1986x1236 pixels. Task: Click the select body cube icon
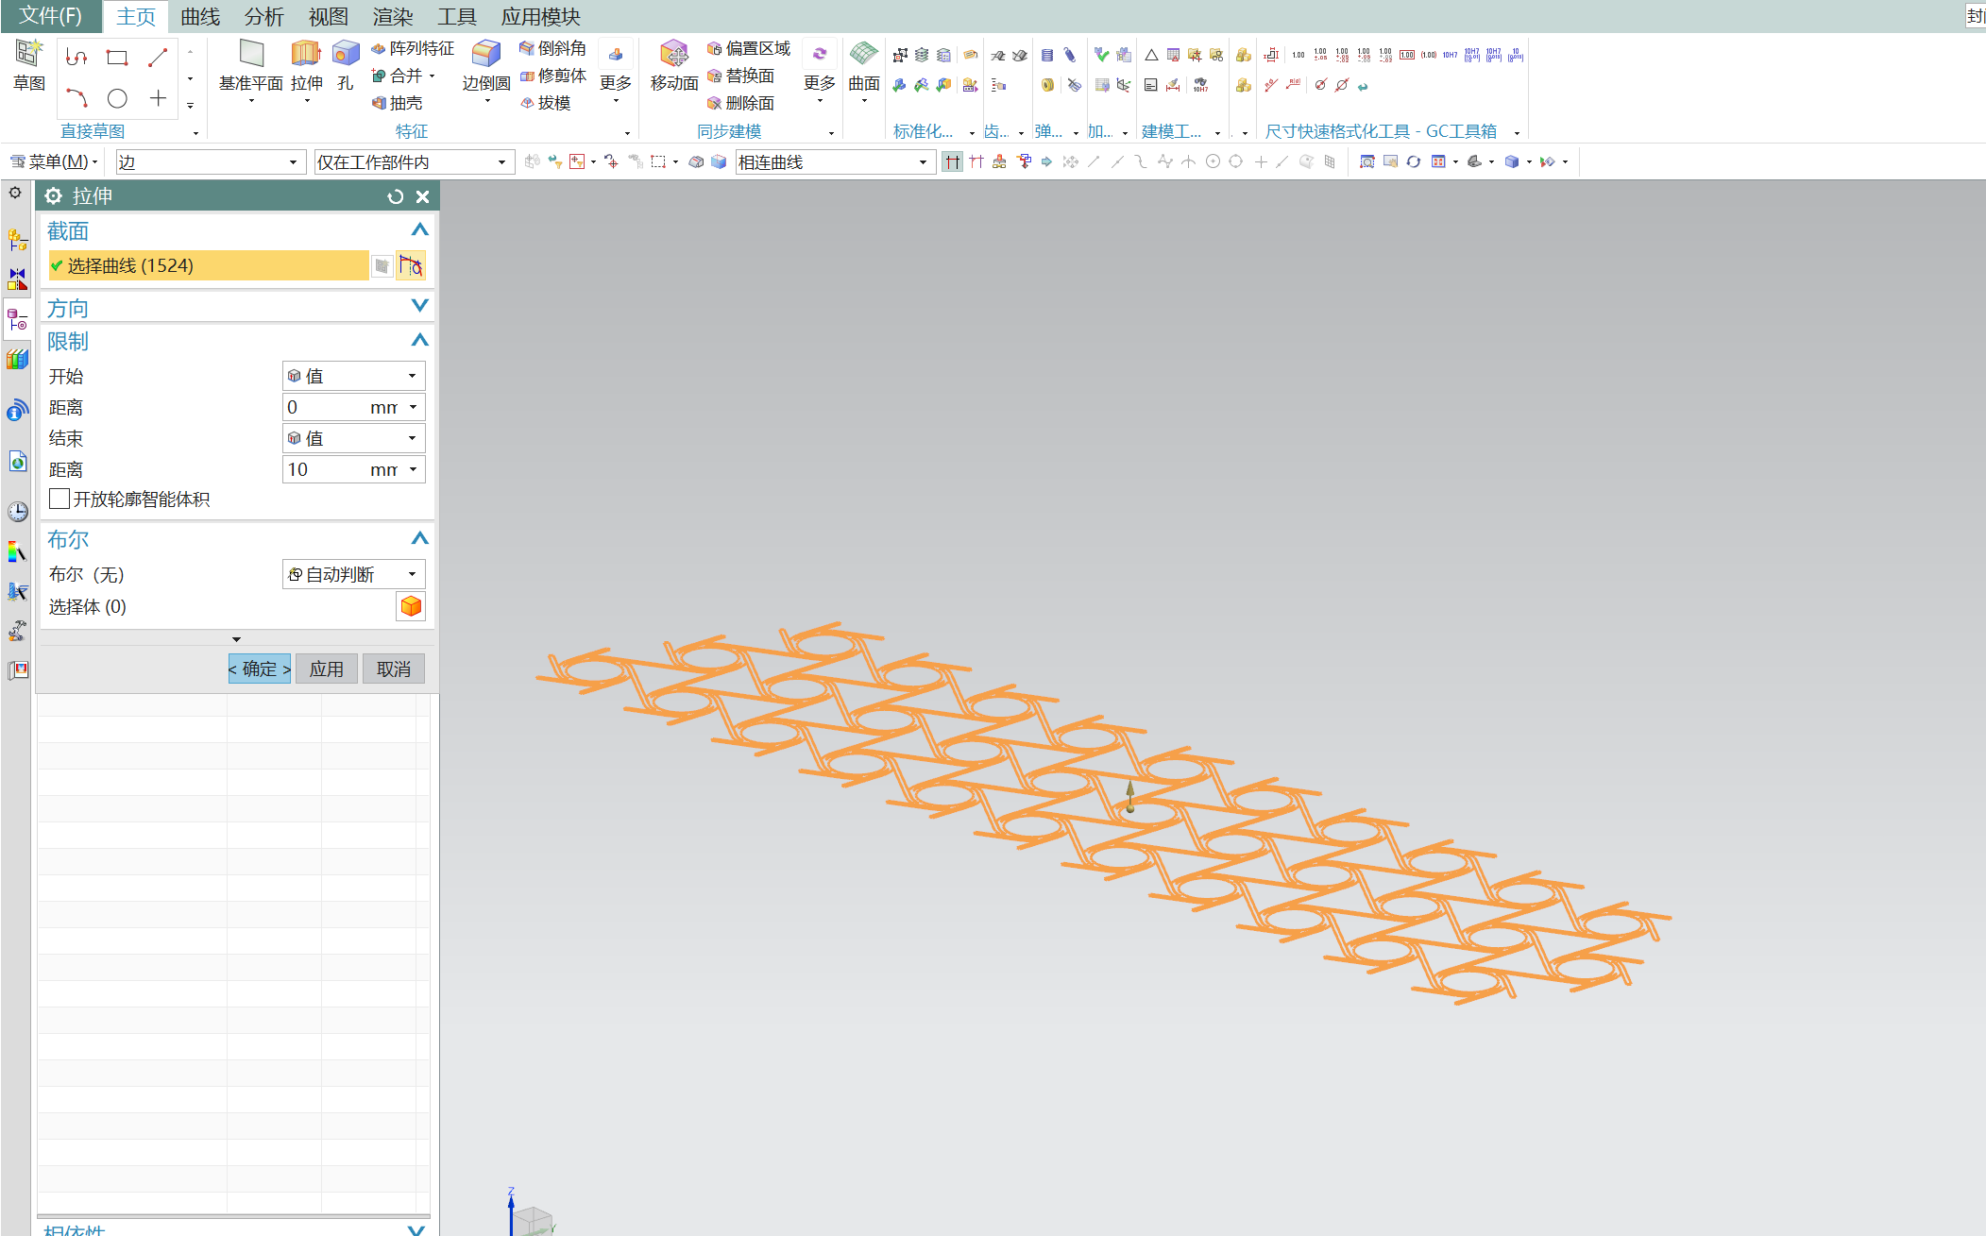(411, 606)
